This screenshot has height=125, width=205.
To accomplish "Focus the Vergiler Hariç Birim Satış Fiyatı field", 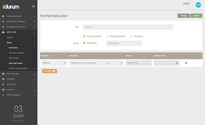I will [87, 63].
